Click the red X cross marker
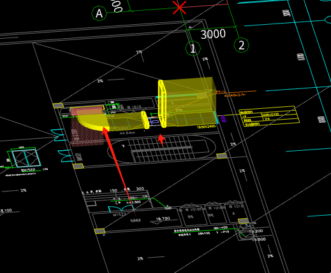This screenshot has width=331, height=273. (180, 8)
